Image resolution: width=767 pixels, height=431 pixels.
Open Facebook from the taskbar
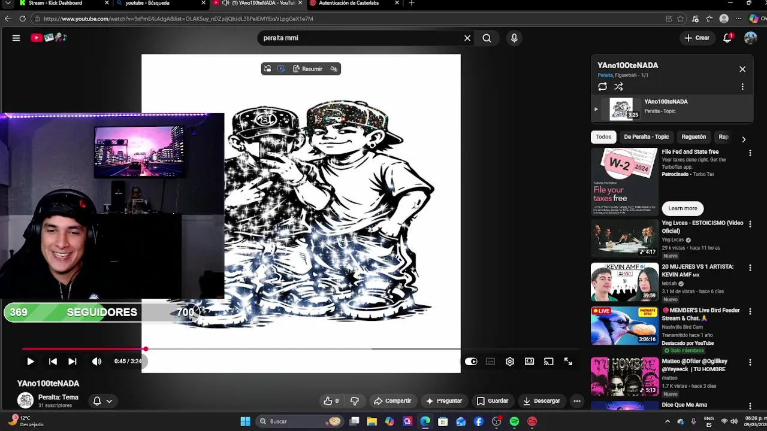tap(478, 421)
